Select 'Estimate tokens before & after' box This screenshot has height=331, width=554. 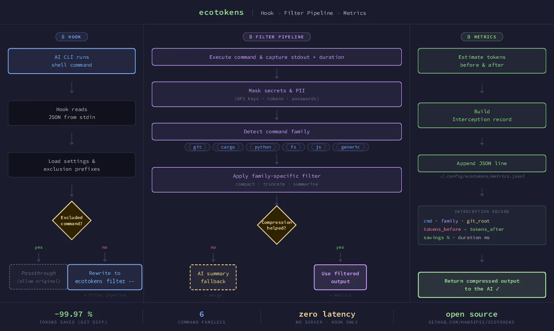(482, 61)
